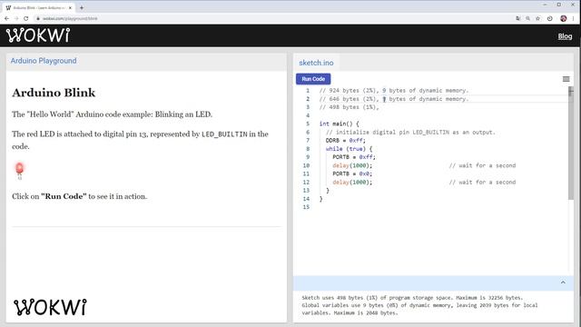Reload the page with refresh icon

point(26,18)
